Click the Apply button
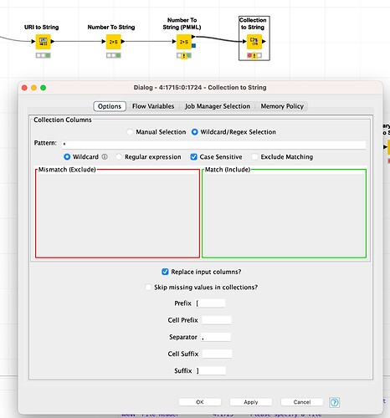This screenshot has width=390, height=418. coord(251,402)
